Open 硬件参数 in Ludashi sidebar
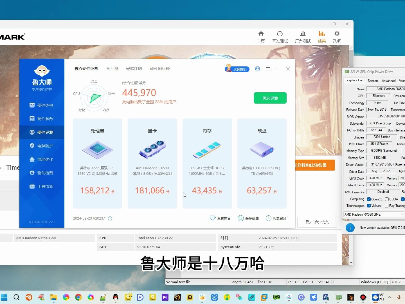Screen dimensions: 405x304 pyautogui.click(x=42, y=119)
